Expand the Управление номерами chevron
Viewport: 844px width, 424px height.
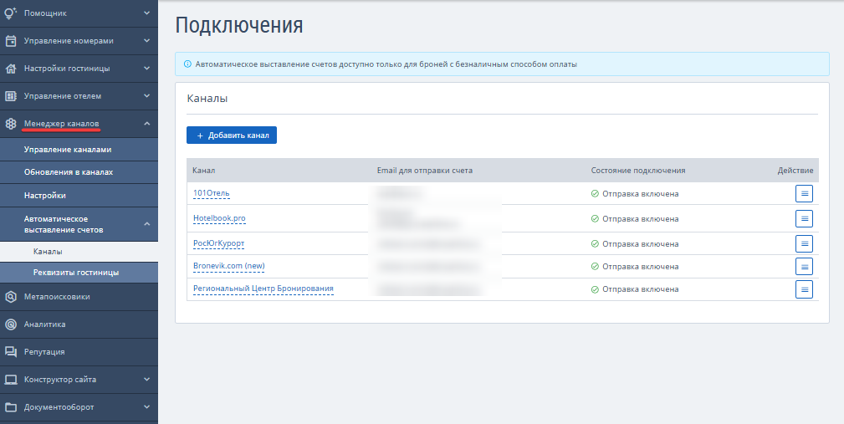147,40
